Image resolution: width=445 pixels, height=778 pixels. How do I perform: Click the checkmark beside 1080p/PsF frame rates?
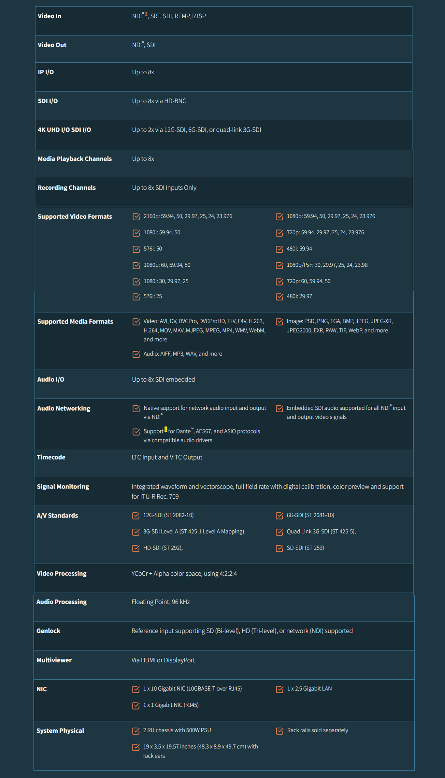[x=279, y=265]
